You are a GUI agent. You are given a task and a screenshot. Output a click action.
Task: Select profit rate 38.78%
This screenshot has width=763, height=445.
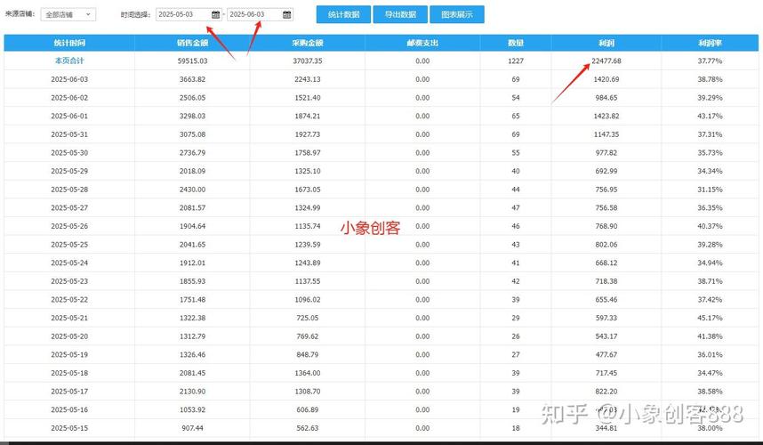pyautogui.click(x=710, y=79)
